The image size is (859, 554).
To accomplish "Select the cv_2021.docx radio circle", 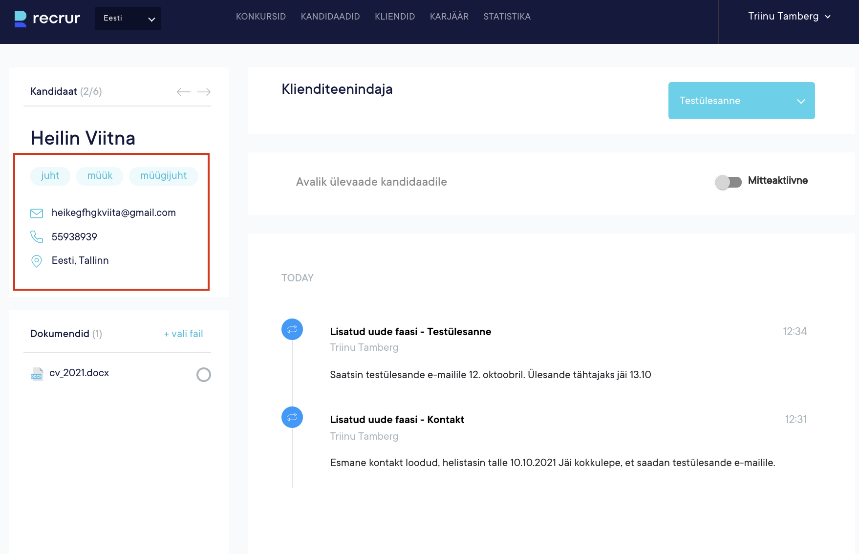I will tap(204, 375).
